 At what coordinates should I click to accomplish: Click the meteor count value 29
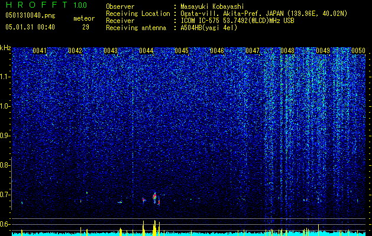pyautogui.click(x=86, y=27)
